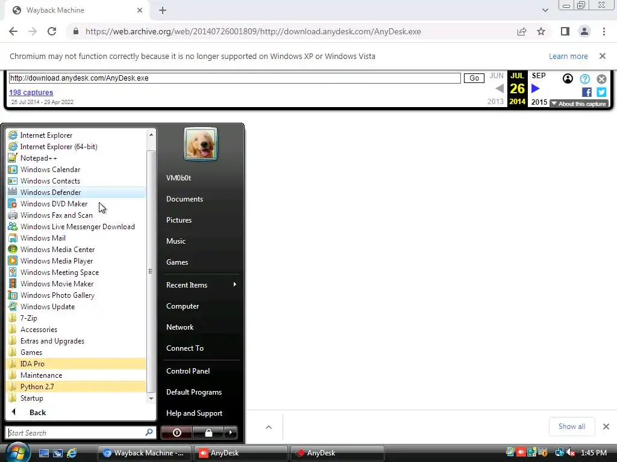Click Show all downloads button

[571, 427]
